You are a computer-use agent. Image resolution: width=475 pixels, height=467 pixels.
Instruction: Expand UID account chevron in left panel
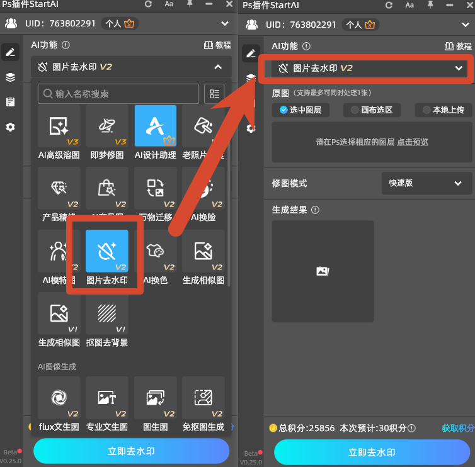click(225, 24)
